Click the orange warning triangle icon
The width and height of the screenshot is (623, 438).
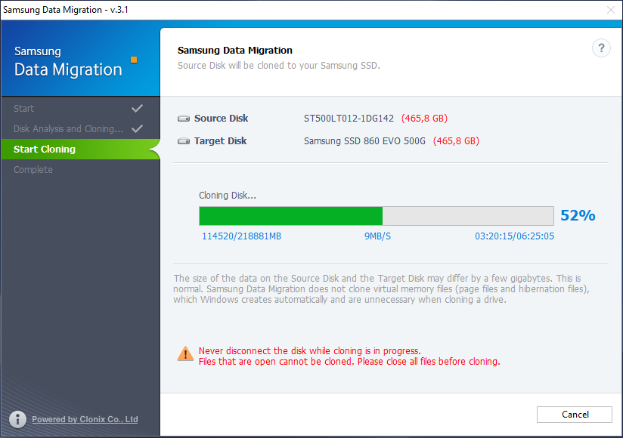[x=185, y=354]
